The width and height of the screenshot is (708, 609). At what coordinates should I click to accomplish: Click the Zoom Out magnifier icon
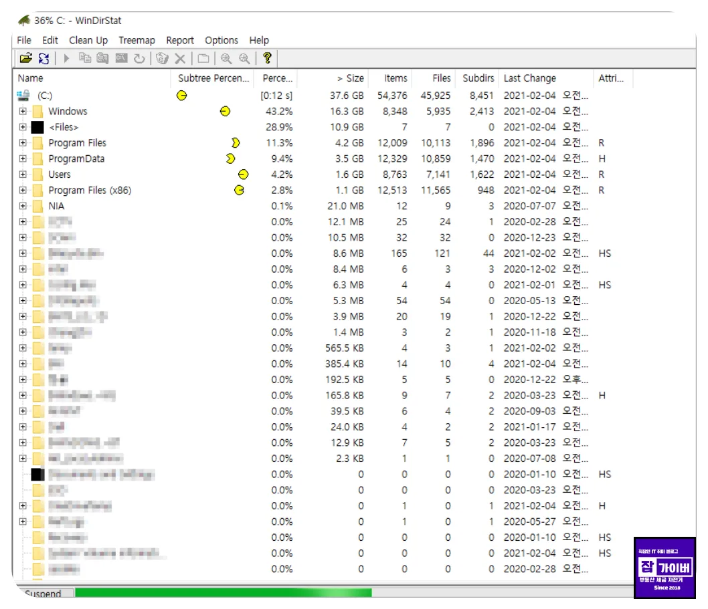click(x=244, y=58)
